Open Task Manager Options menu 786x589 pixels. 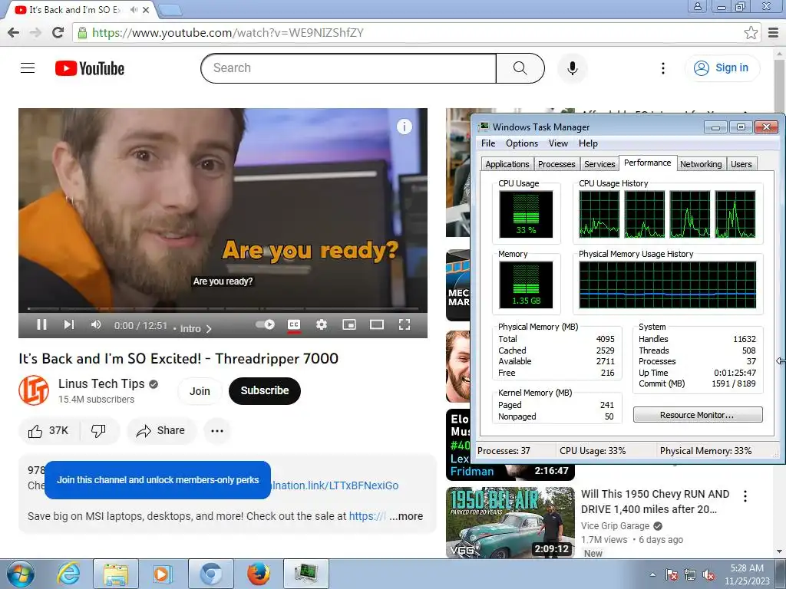tap(521, 143)
